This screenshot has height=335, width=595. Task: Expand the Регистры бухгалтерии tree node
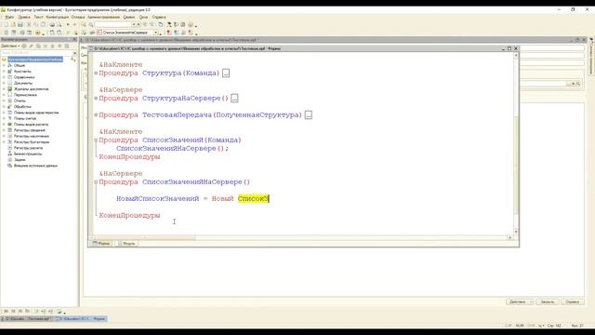pyautogui.click(x=4, y=142)
